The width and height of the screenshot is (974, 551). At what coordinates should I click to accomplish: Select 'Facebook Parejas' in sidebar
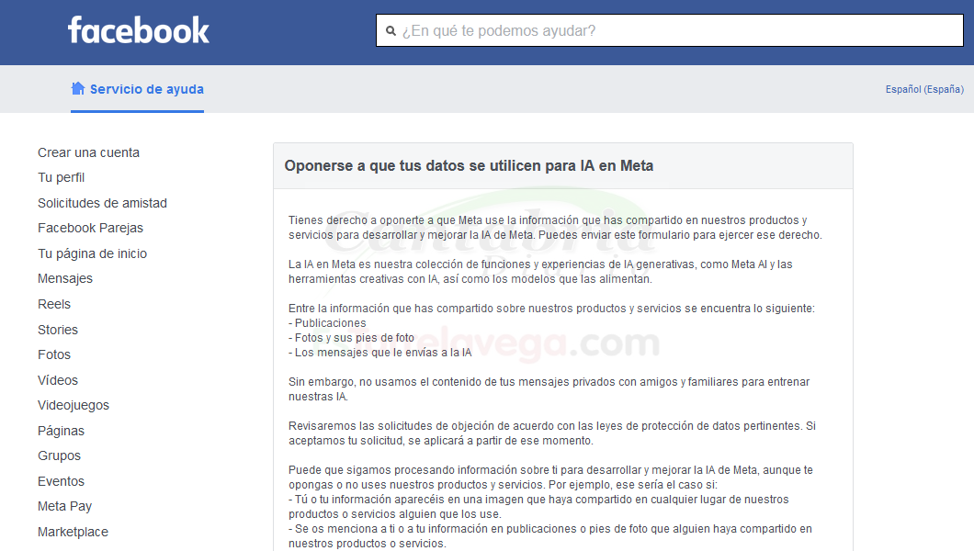(91, 229)
